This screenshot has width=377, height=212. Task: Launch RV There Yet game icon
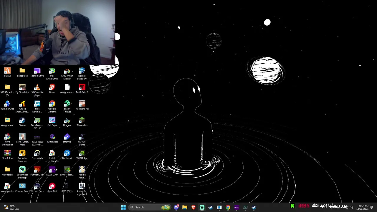click(82, 105)
